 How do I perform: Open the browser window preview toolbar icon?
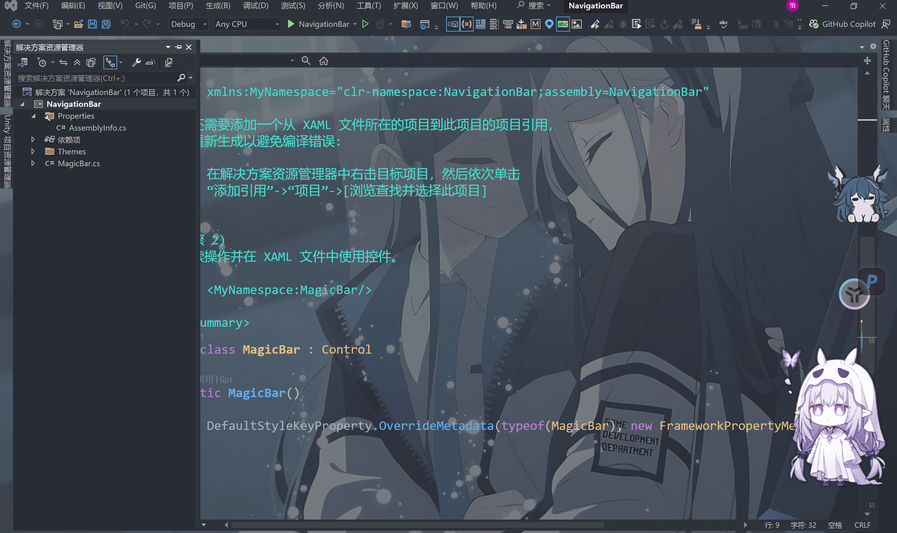[x=424, y=24]
